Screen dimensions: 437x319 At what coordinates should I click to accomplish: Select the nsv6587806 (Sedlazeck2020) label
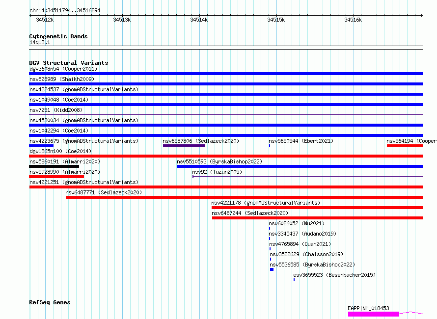point(201,141)
